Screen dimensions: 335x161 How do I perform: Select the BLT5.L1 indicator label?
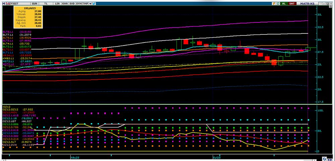point(8,41)
